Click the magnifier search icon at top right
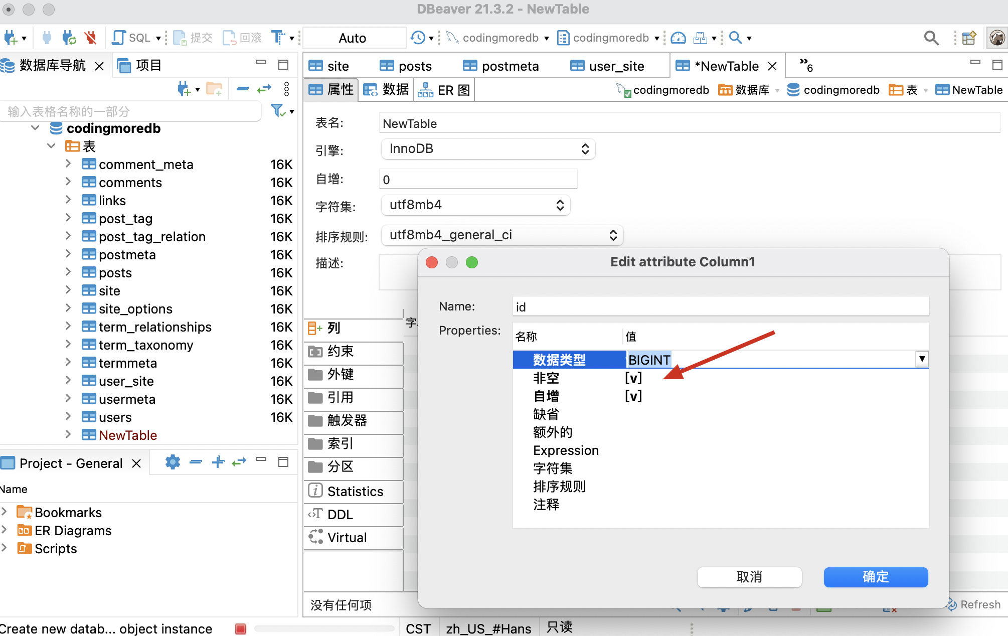 tap(931, 38)
